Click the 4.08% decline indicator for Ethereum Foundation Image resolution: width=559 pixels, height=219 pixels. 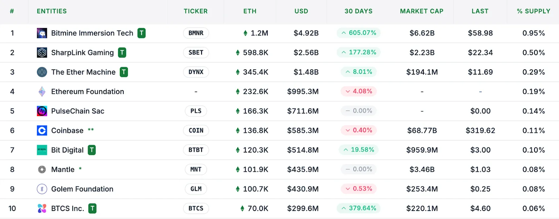[358, 91]
